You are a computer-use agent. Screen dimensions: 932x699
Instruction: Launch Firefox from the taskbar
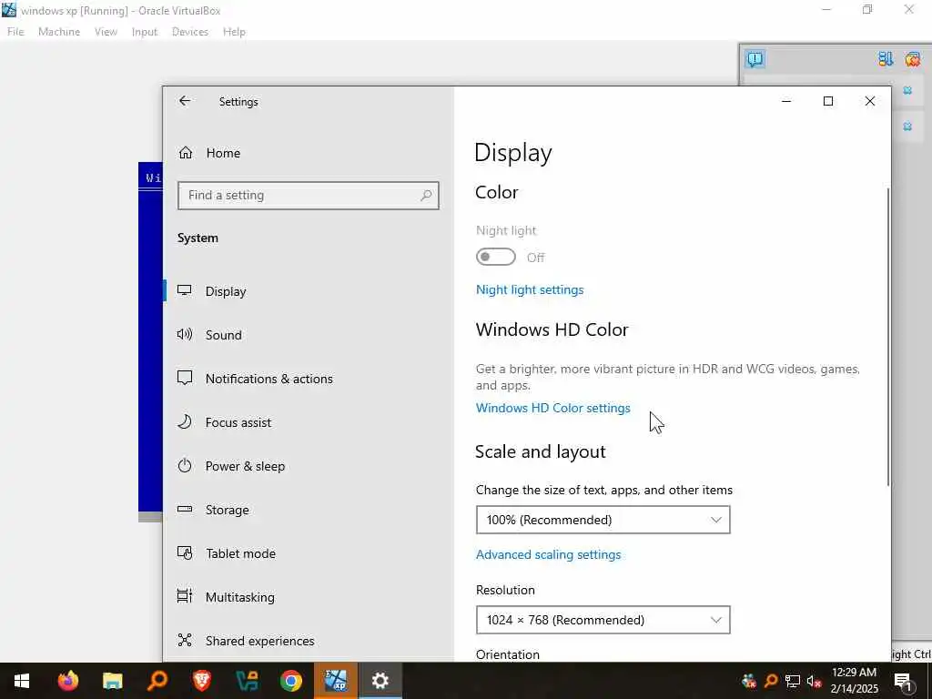pos(67,681)
